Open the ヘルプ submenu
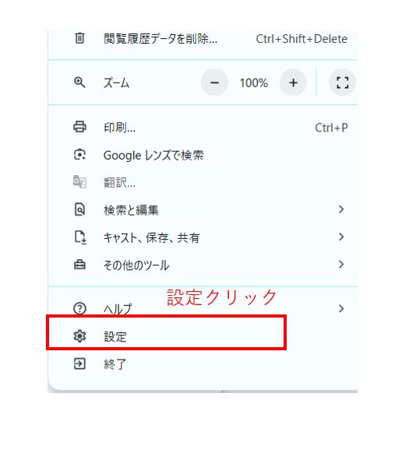This screenshot has height=453, width=409. [203, 308]
